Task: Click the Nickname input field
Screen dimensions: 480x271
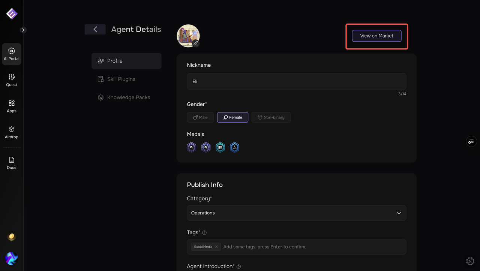Action: coord(296,81)
